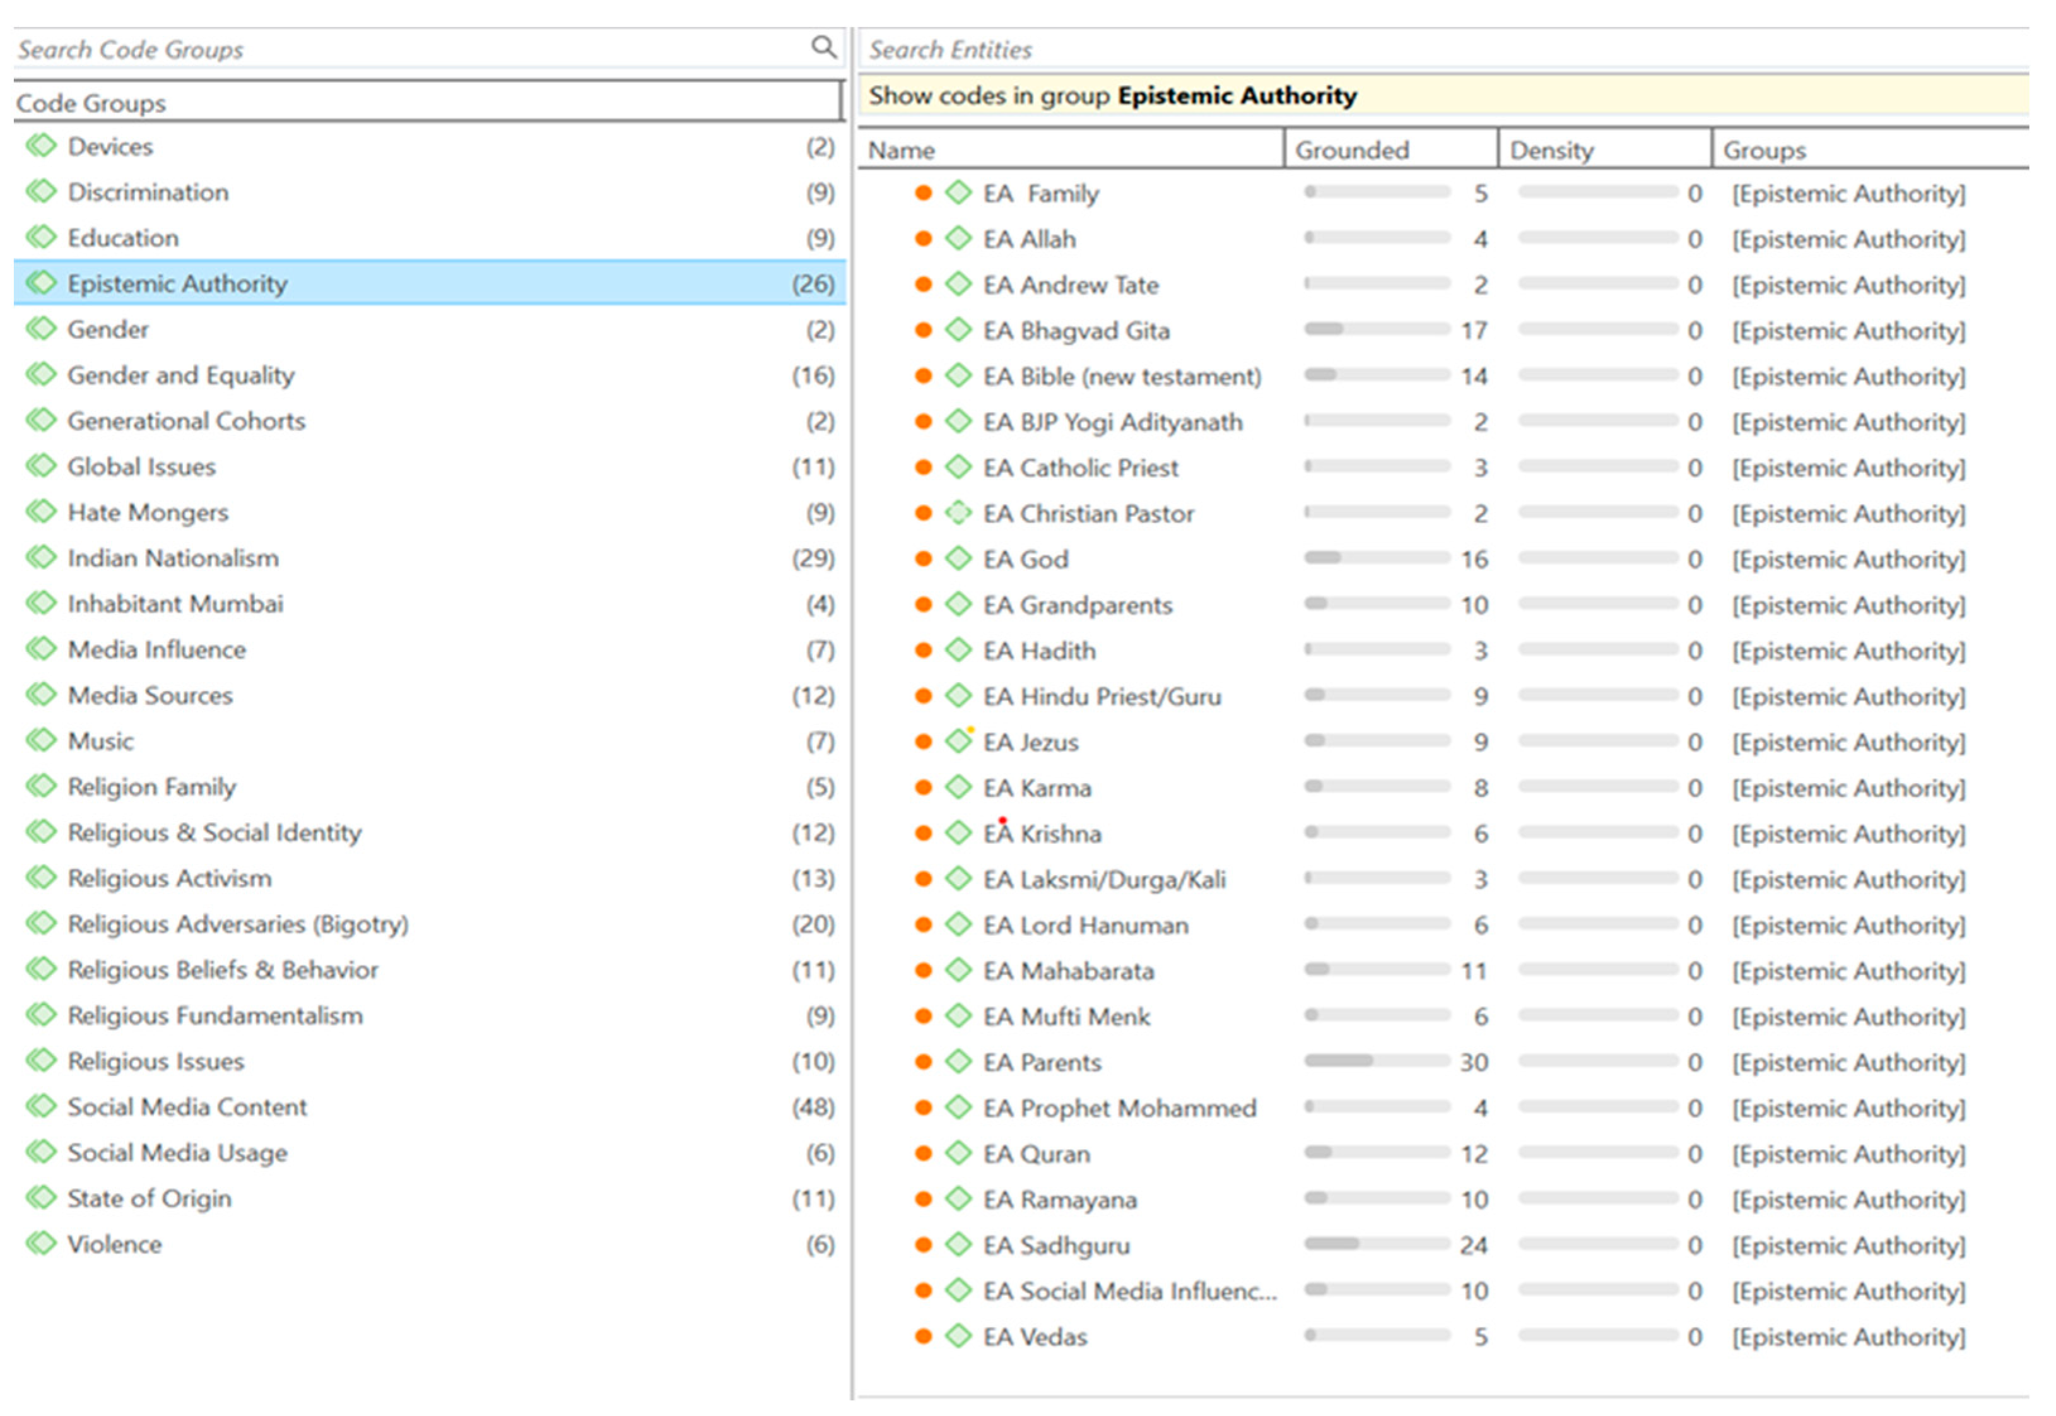
Task: Click the Violence code group icon
Action: (x=41, y=1244)
